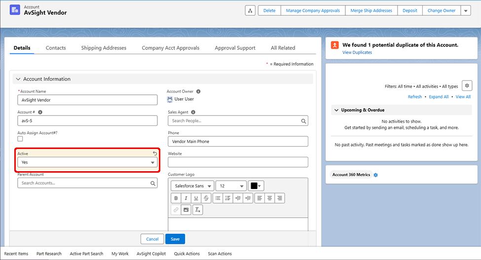Open the Shipping Addresses tab
481x260 pixels.
(104, 48)
